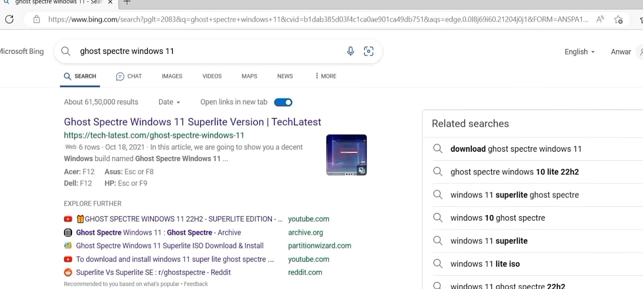Switch to the VIDEOS tab
Screen dimensions: 643x289
[212, 76]
